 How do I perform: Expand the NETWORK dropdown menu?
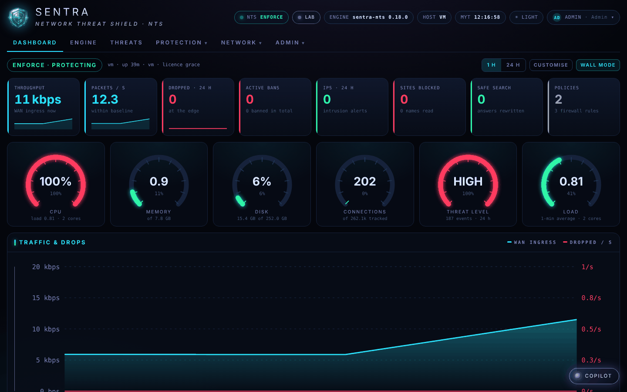241,43
